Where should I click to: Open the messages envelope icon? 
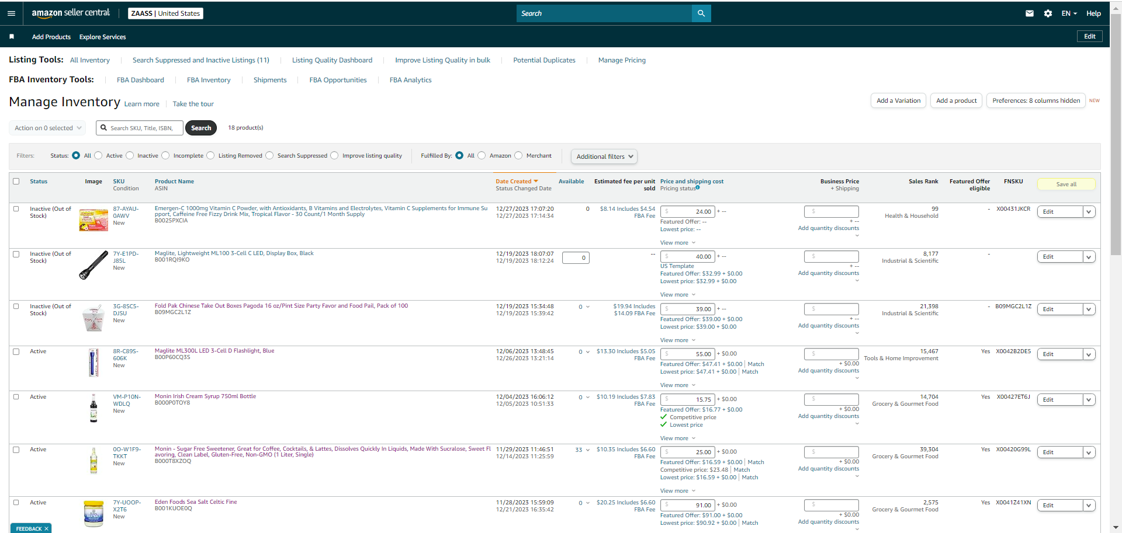pos(1030,13)
